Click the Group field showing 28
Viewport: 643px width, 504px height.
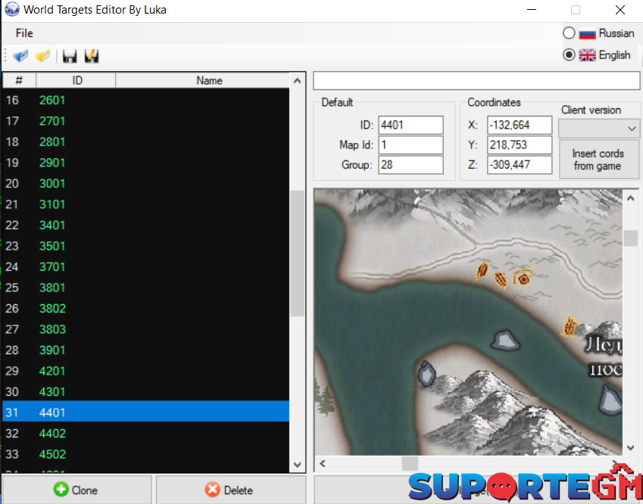click(x=410, y=165)
